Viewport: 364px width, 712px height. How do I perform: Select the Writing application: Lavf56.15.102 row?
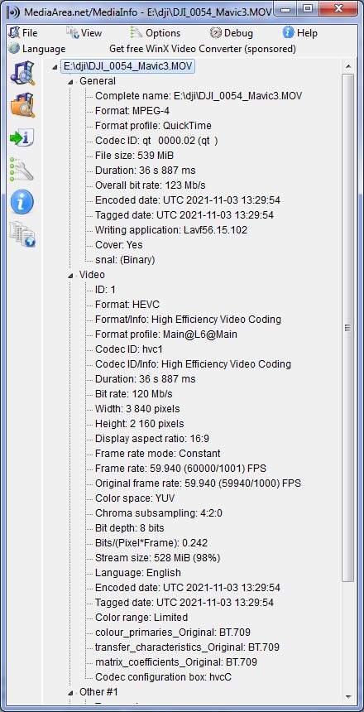tap(171, 230)
